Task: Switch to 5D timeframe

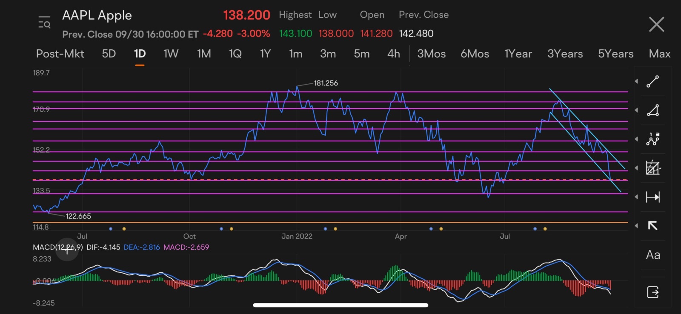Action: pyautogui.click(x=109, y=54)
